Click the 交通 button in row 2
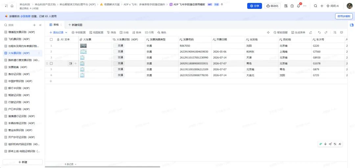355x168 pixels. tap(119, 52)
